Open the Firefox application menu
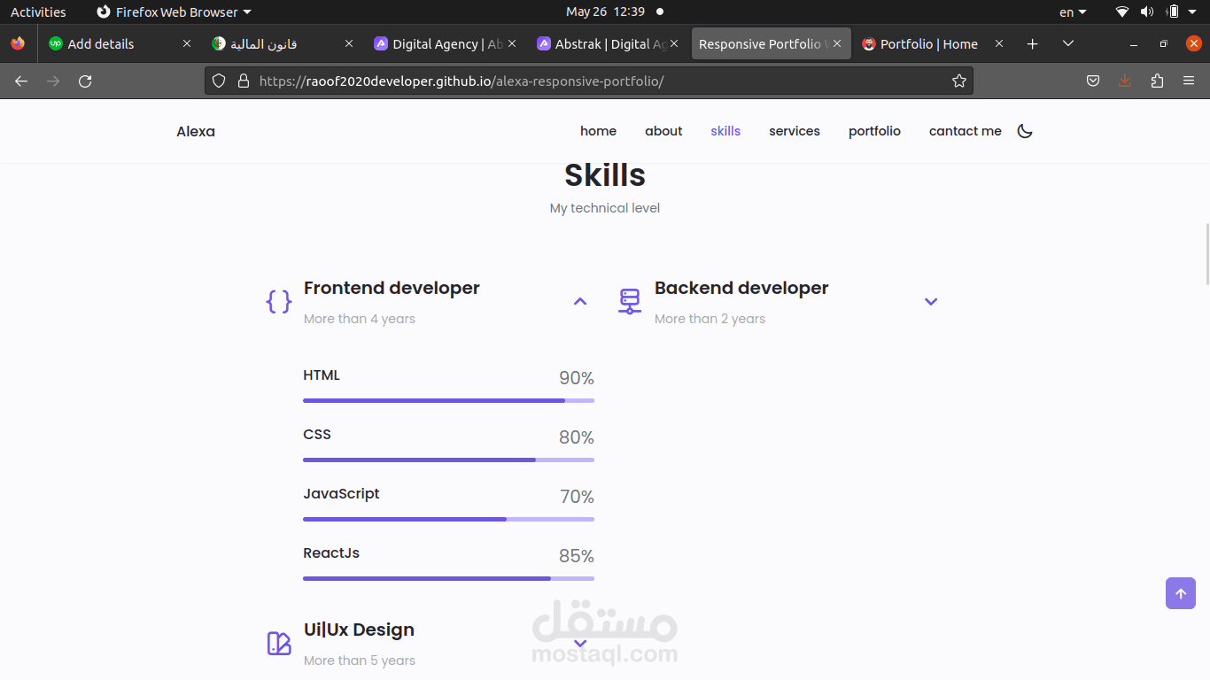This screenshot has height=680, width=1210. tap(1189, 81)
